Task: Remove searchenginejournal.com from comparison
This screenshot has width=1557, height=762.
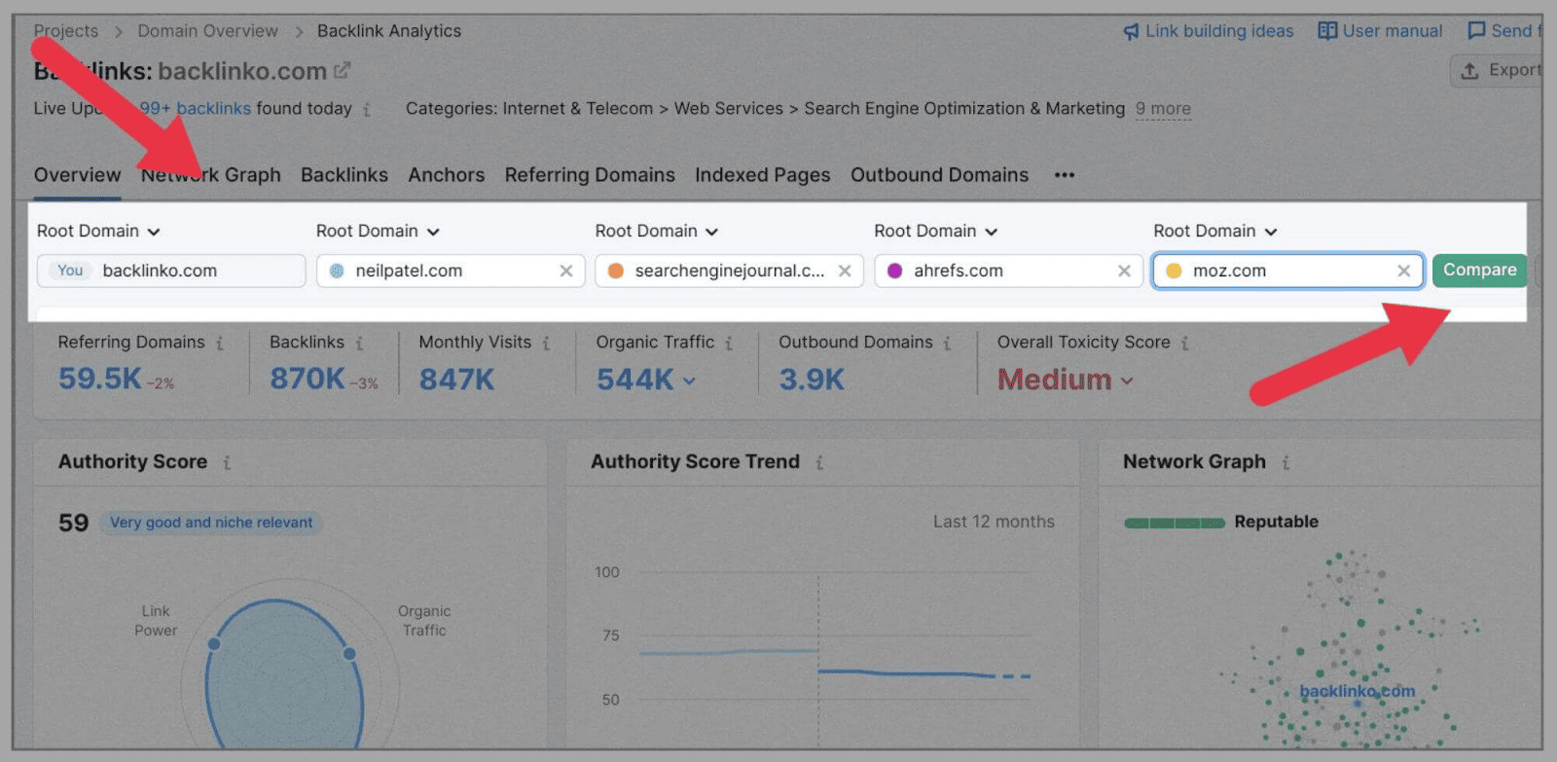Action: click(845, 272)
